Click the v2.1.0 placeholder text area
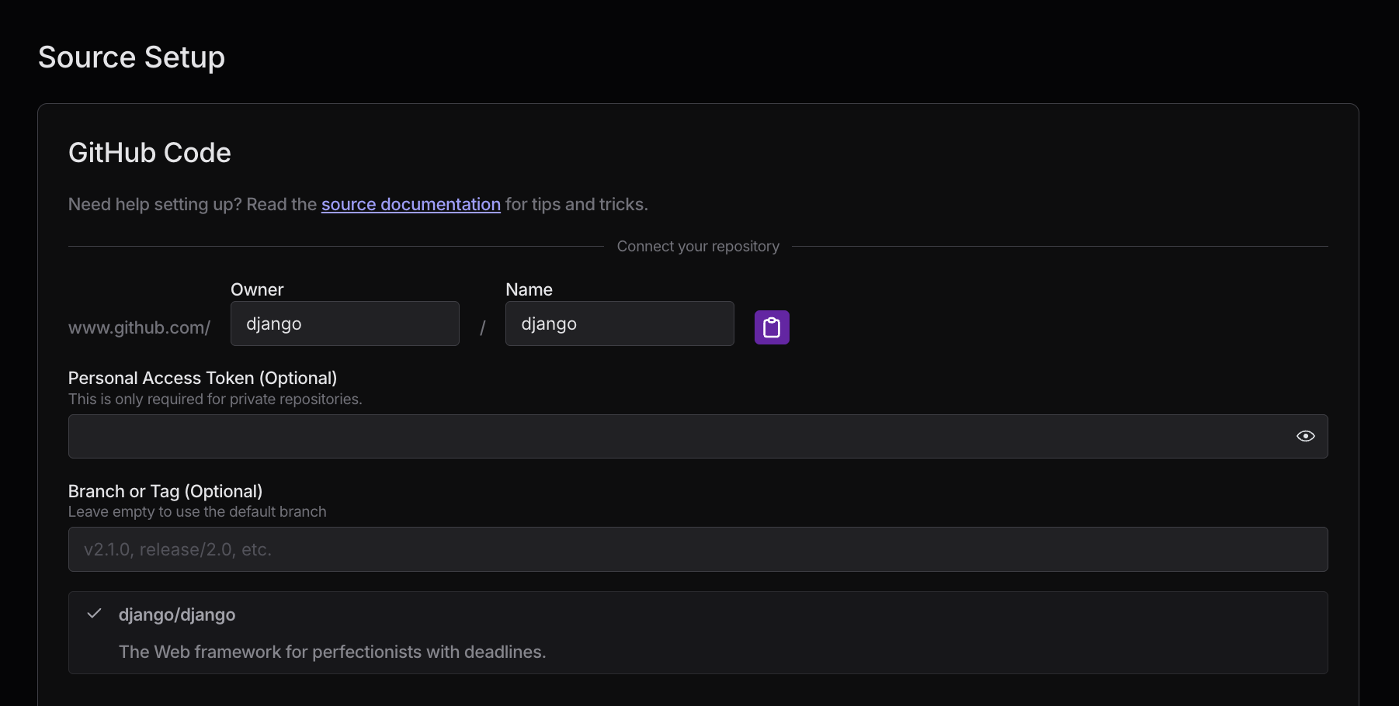The image size is (1399, 706). pos(178,549)
